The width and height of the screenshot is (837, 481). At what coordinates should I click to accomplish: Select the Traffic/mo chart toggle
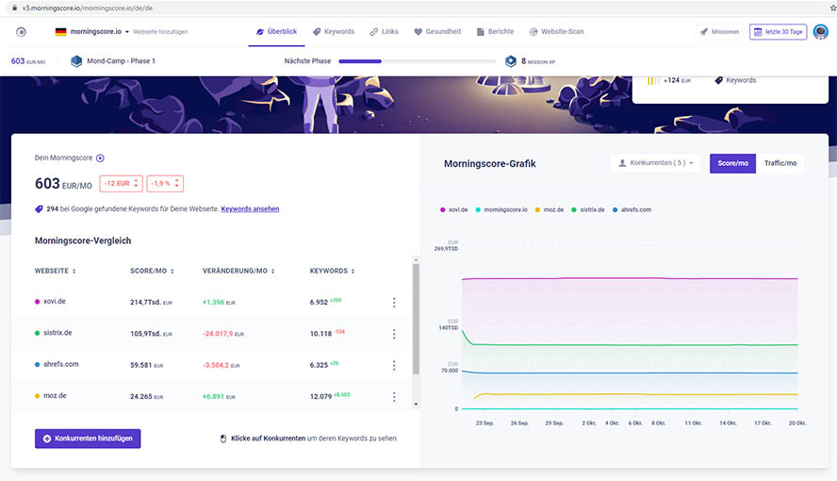pyautogui.click(x=780, y=163)
